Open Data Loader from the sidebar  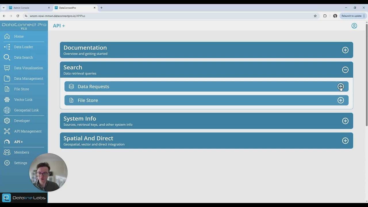[x=24, y=47]
